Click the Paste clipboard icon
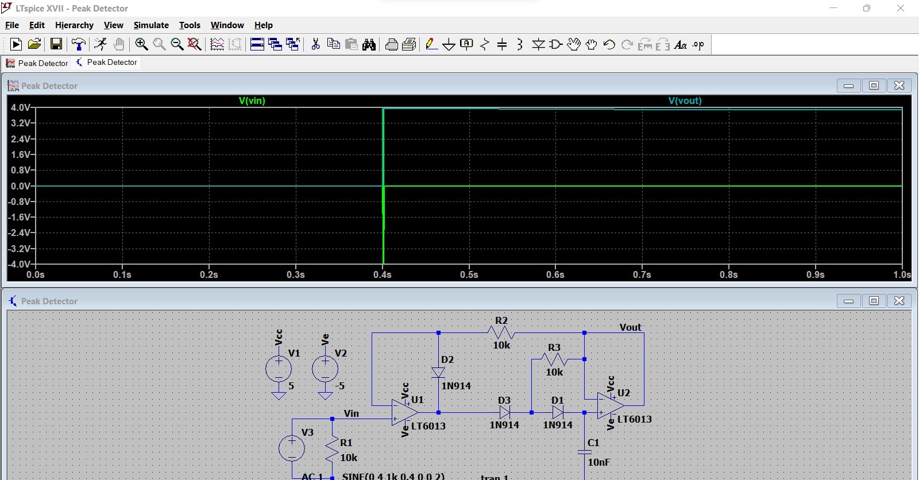This screenshot has height=480, width=919. [x=351, y=44]
